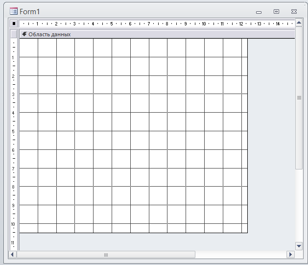Click the horizontal ruler at mark 5
Screen dimensions: 308x265
112,24
